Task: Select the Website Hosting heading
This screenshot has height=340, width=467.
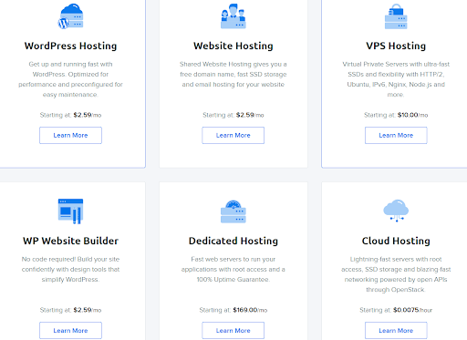Action: tap(233, 46)
